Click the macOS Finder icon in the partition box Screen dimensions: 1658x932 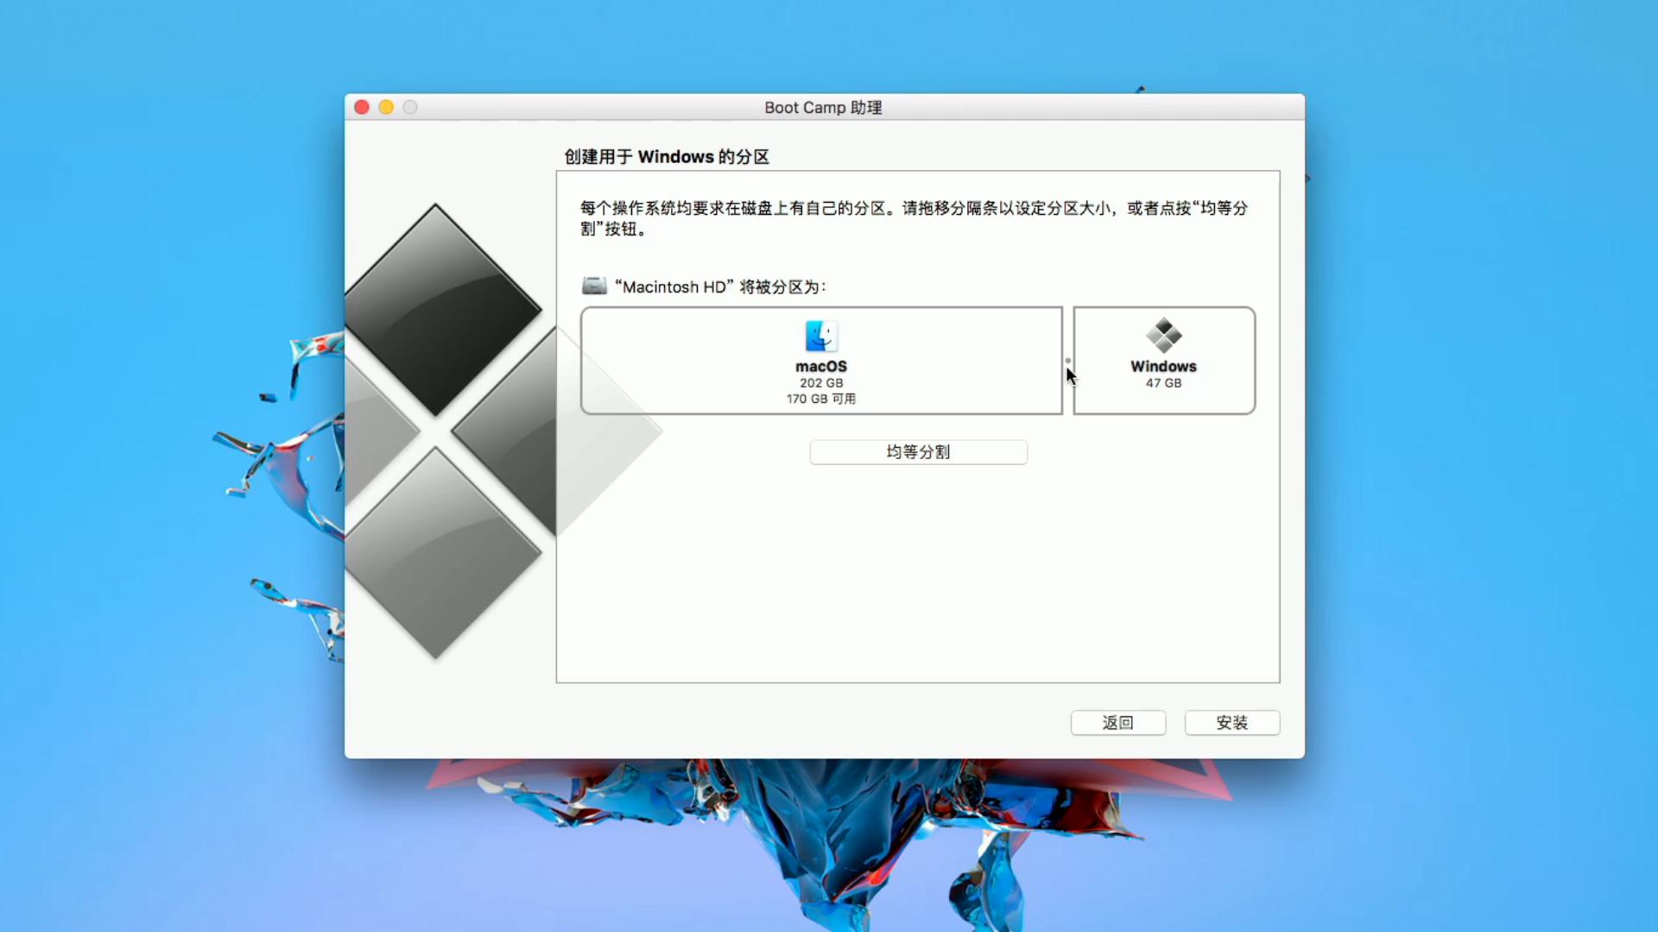(x=820, y=337)
